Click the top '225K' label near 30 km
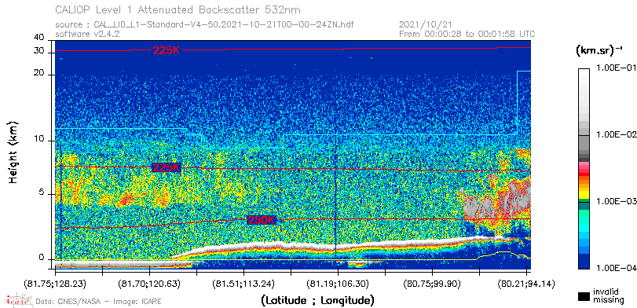Image resolution: width=637 pixels, height=308 pixels. click(166, 50)
